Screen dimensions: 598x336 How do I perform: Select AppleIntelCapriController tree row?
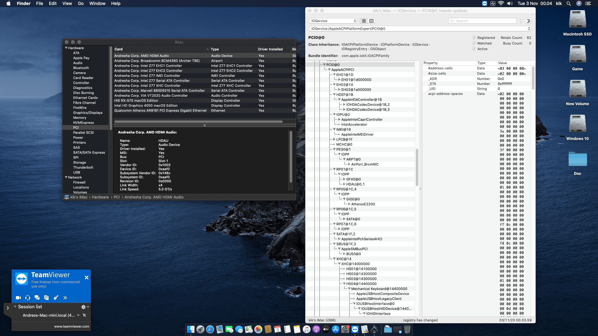click(x=362, y=119)
